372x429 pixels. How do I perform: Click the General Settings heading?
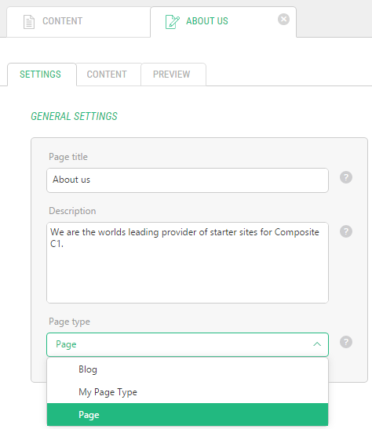(75, 116)
